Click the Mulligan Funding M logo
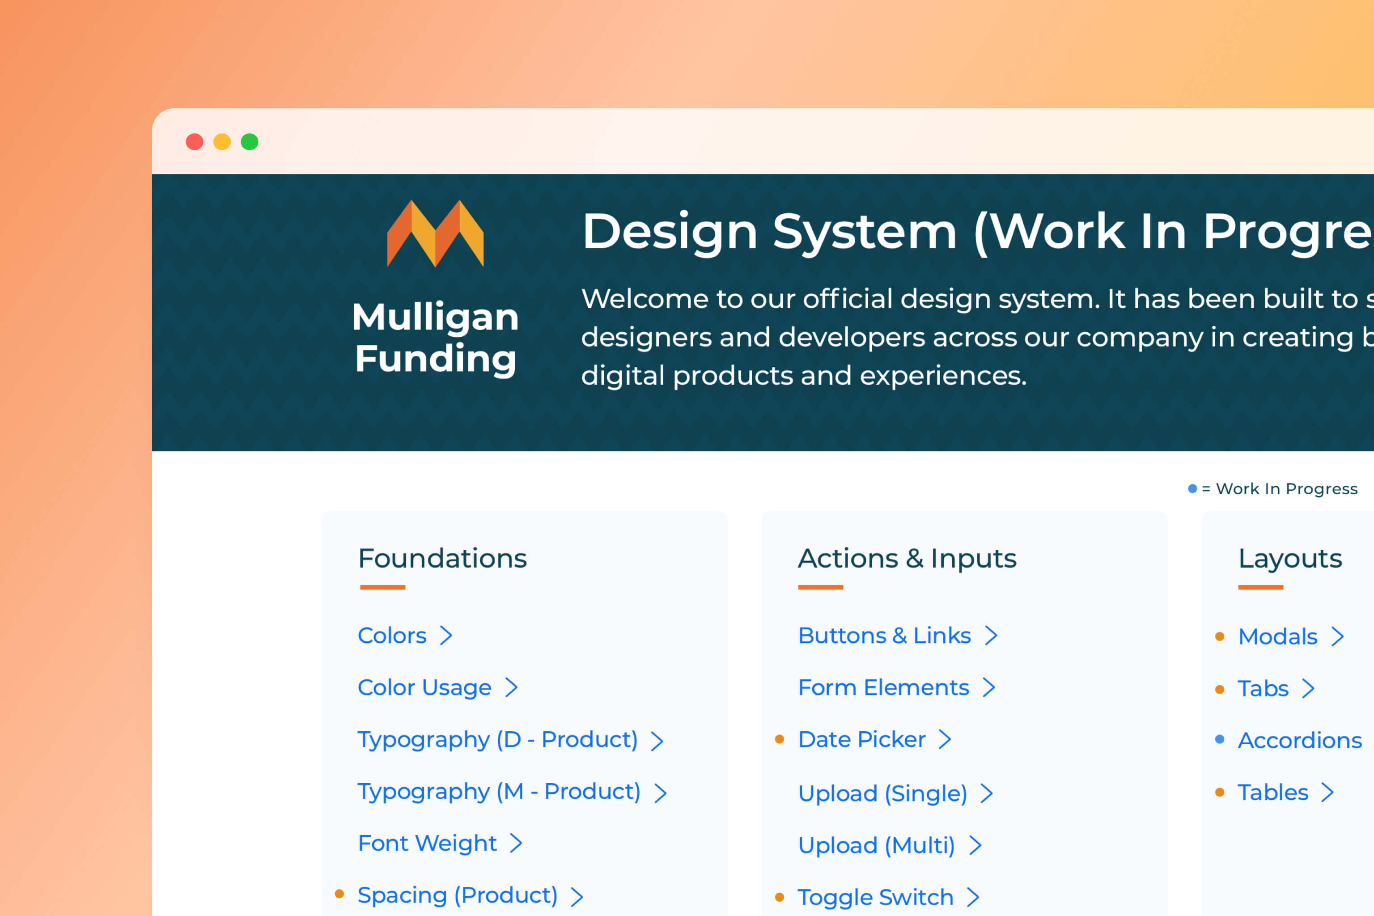The image size is (1374, 916). 435,233
